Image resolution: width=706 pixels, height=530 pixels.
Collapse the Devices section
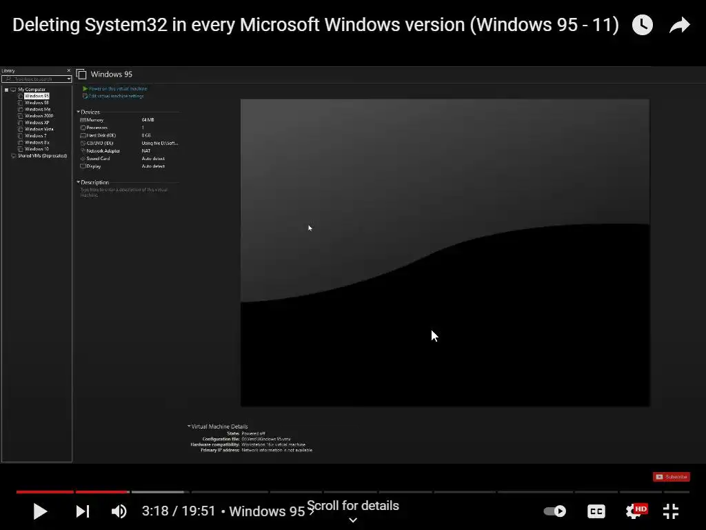78,112
